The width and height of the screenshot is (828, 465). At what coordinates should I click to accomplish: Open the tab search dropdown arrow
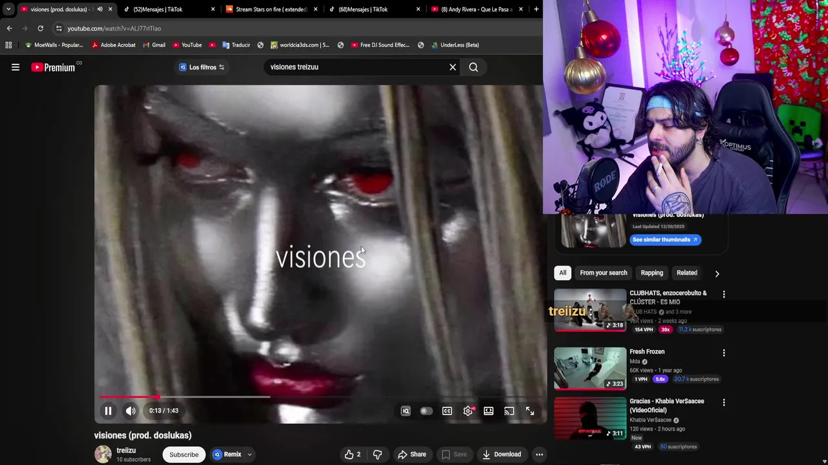click(8, 9)
